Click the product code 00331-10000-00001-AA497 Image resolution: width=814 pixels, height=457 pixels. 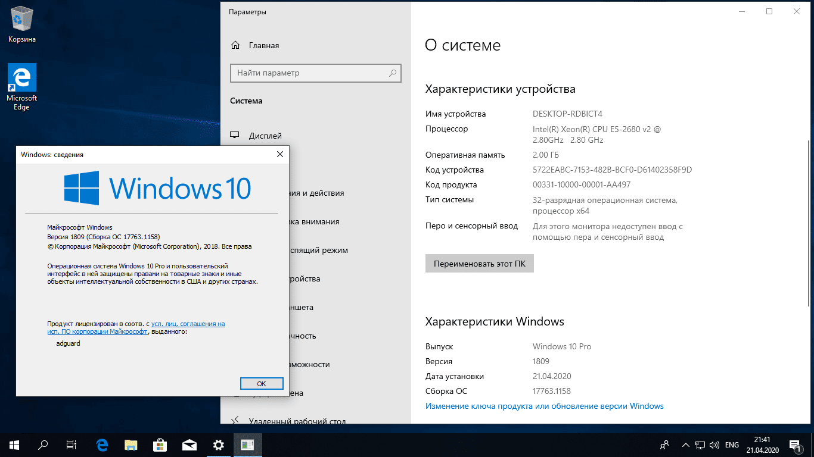(x=581, y=184)
